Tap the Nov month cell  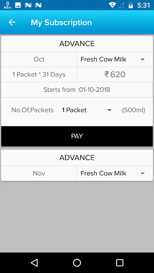coord(39,173)
